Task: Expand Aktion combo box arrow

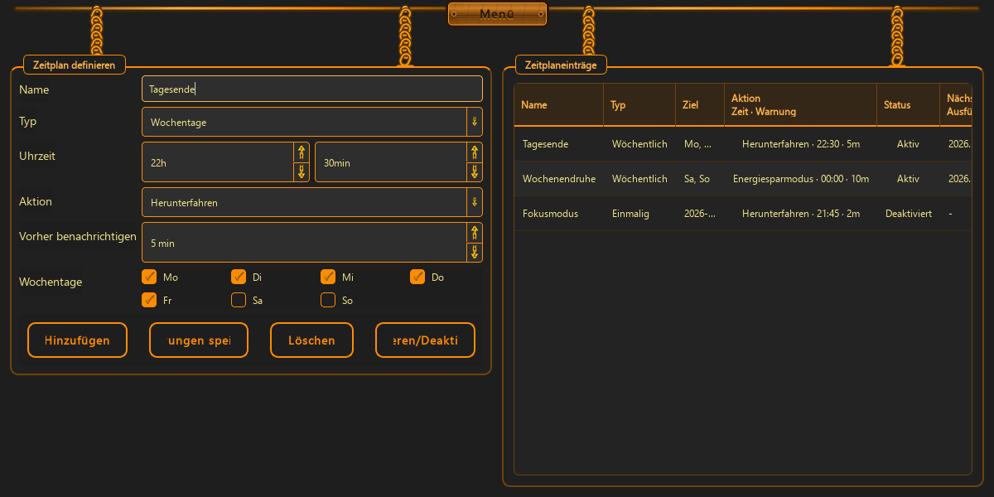Action: coord(475,202)
